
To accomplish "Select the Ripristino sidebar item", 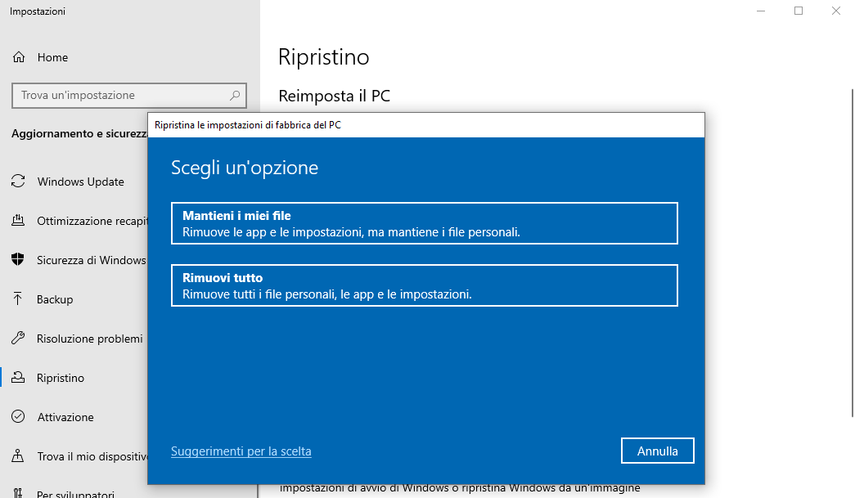I will 61,377.
